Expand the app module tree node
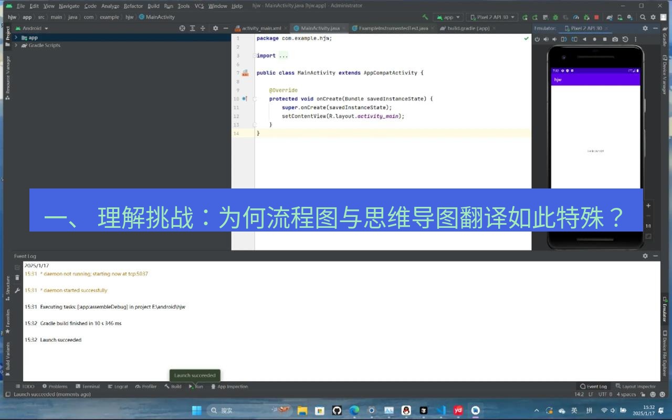This screenshot has height=420, width=672. (x=16, y=38)
